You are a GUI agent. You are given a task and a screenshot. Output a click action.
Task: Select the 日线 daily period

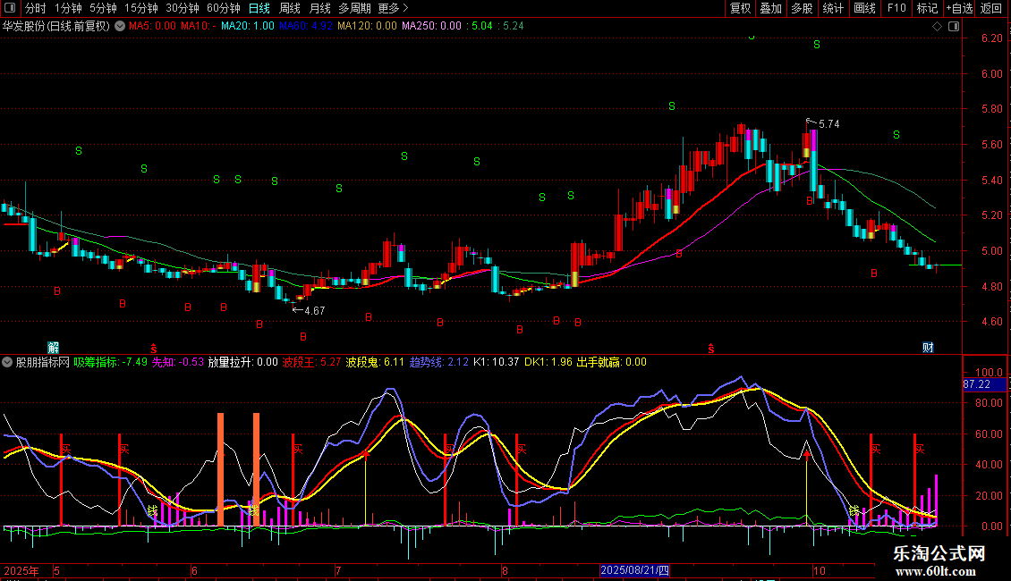point(259,8)
